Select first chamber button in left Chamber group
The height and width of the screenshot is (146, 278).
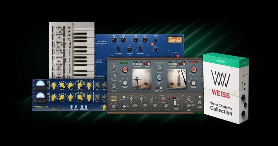(x=145, y=64)
